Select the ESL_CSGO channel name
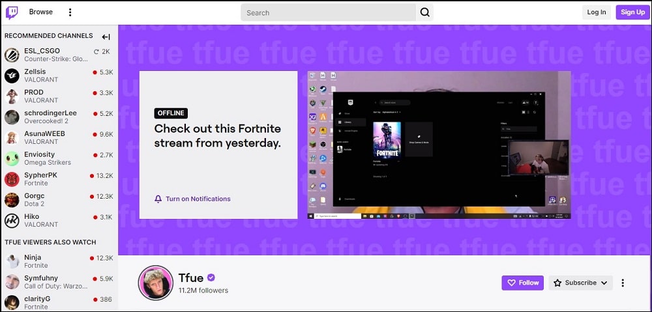 click(x=42, y=51)
